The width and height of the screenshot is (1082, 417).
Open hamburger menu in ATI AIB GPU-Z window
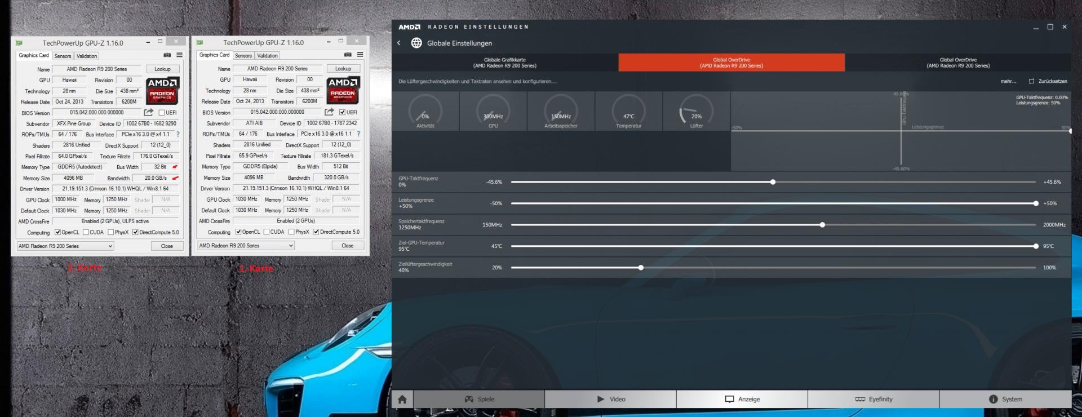(x=360, y=55)
